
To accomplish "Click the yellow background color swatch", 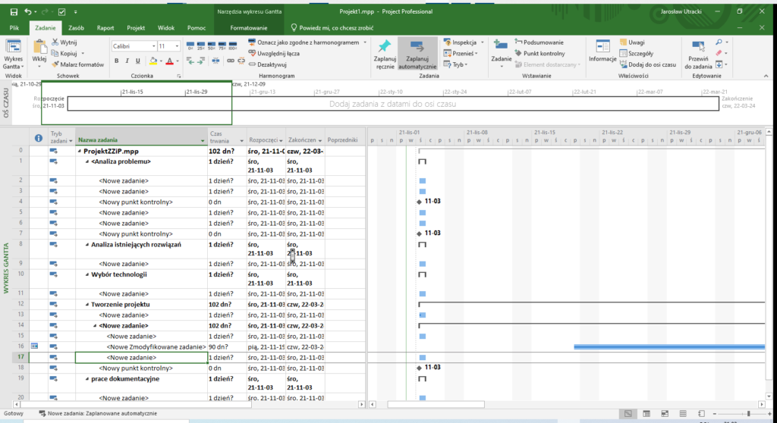I will coord(153,61).
